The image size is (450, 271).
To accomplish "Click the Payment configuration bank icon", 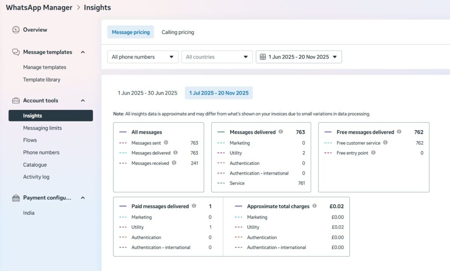I will (16, 198).
